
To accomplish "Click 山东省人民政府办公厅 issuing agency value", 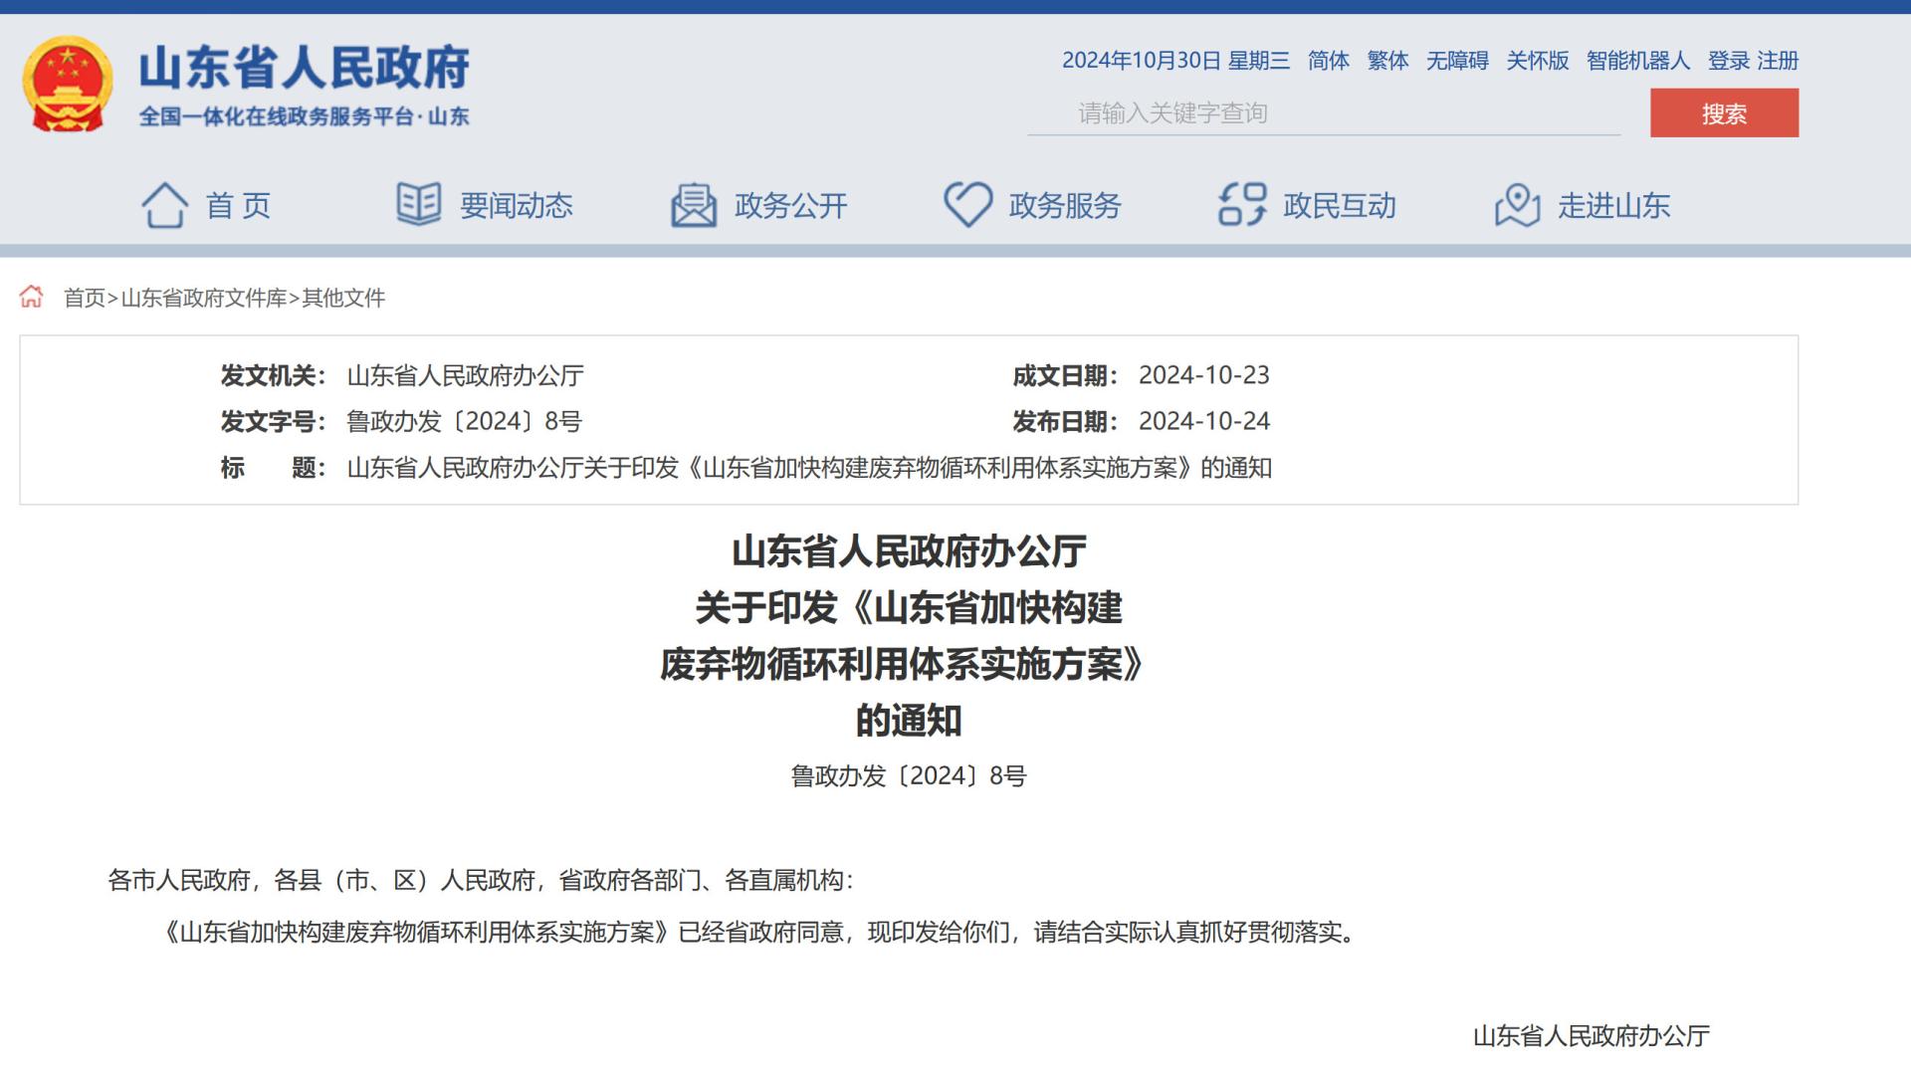I will [465, 375].
